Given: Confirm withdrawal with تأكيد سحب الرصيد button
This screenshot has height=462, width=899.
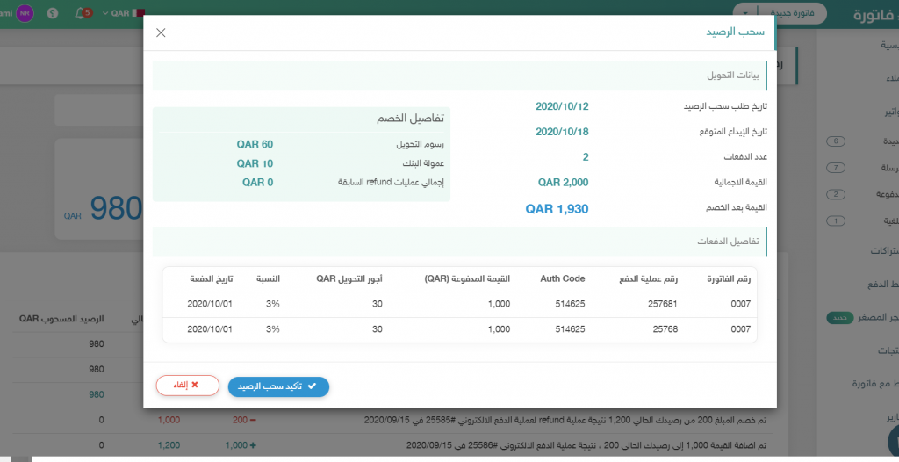Looking at the screenshot, I should point(278,386).
